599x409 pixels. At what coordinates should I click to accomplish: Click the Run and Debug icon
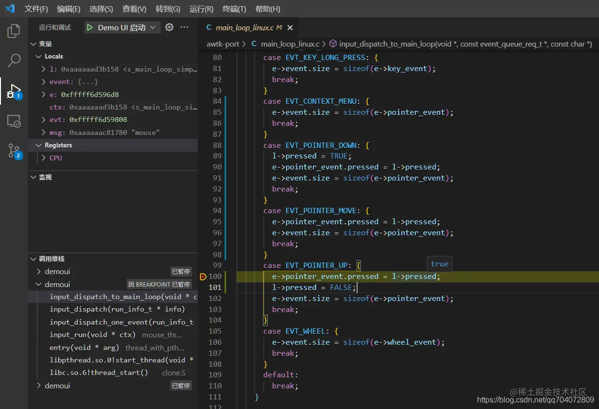point(14,91)
